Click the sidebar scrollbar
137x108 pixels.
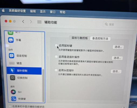tap(43, 86)
